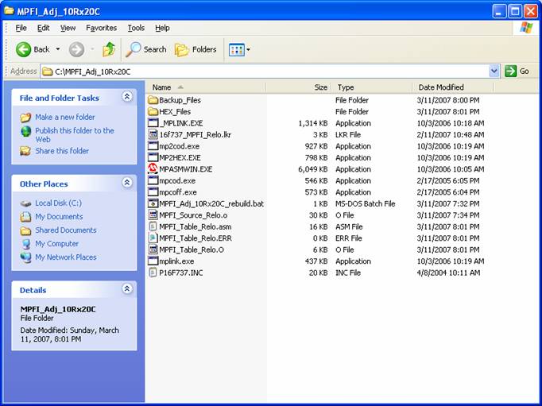
Task: Select the mpcoff.exe file icon
Action: coord(153,192)
